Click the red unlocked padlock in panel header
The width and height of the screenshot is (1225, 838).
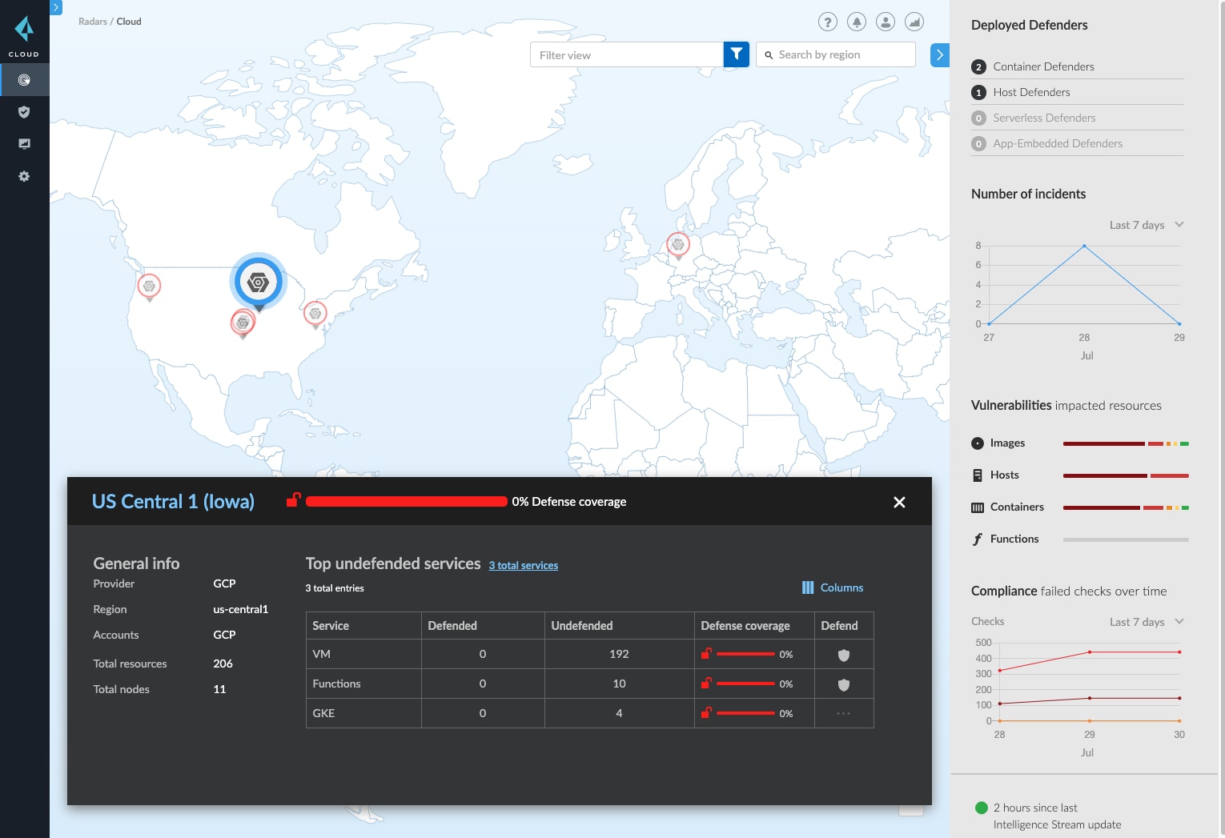point(294,500)
